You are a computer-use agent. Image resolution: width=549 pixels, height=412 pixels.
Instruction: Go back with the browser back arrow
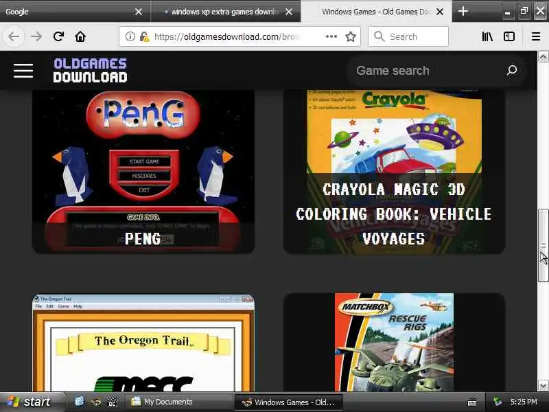(x=14, y=36)
